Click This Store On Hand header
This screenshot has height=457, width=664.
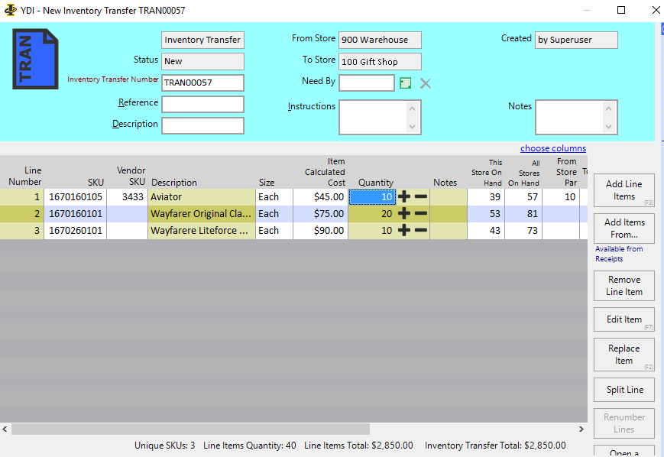(487, 173)
